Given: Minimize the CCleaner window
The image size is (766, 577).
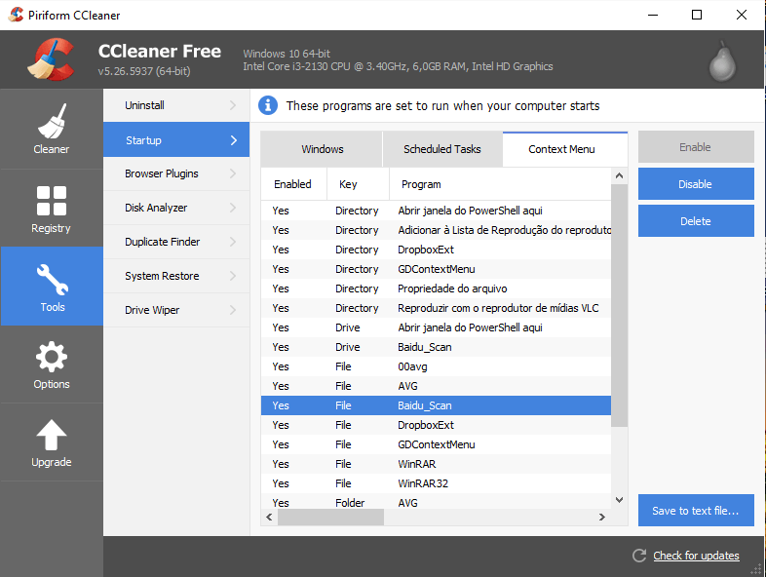Looking at the screenshot, I should click(x=653, y=16).
